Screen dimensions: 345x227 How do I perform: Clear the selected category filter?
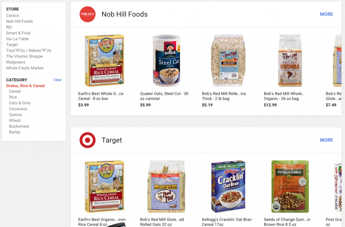point(57,80)
